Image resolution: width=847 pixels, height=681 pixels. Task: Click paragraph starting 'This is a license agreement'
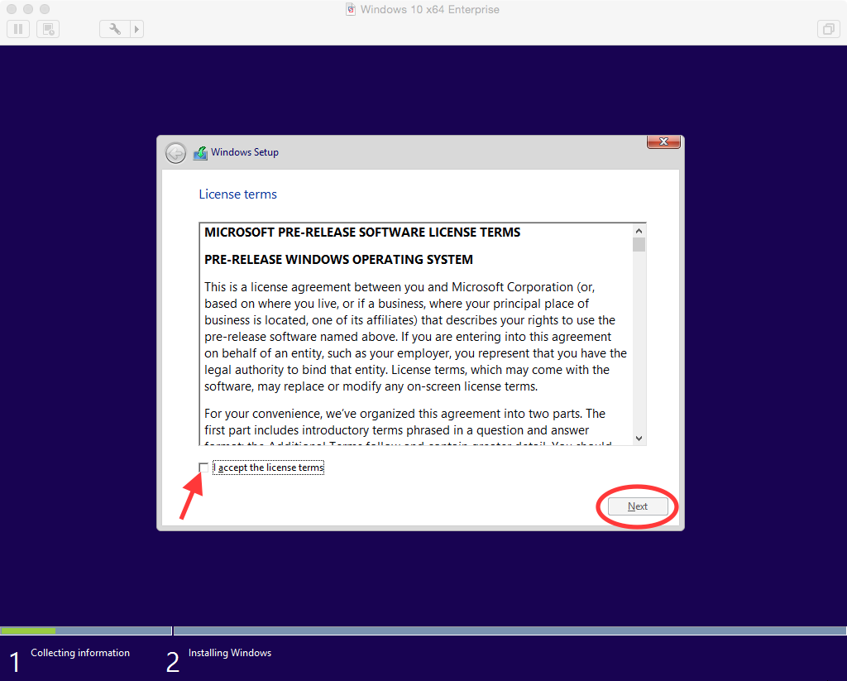click(x=415, y=337)
